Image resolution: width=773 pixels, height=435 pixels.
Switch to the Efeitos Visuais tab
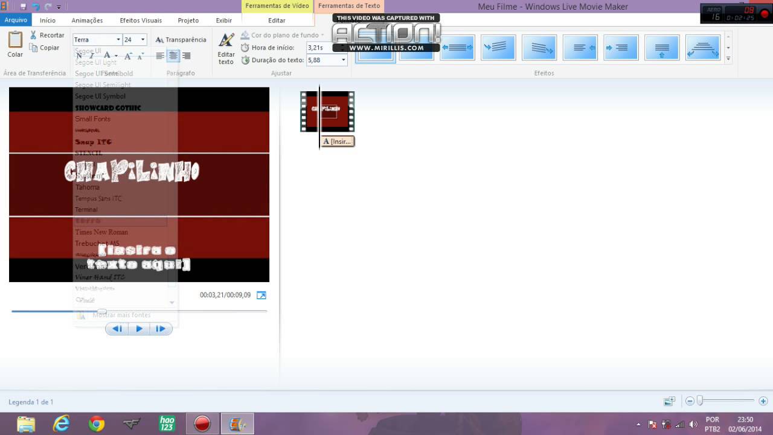[x=141, y=20]
